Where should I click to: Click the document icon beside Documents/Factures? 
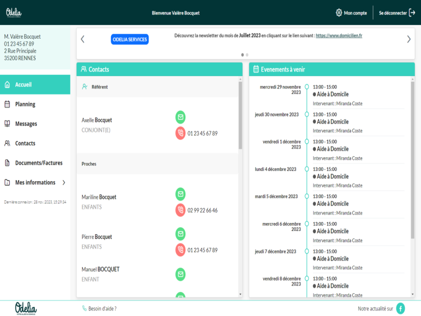[x=7, y=163]
